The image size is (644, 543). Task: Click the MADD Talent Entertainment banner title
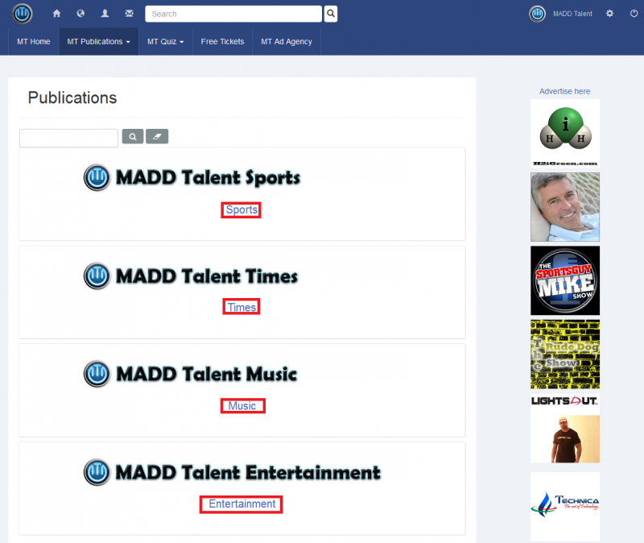[248, 472]
